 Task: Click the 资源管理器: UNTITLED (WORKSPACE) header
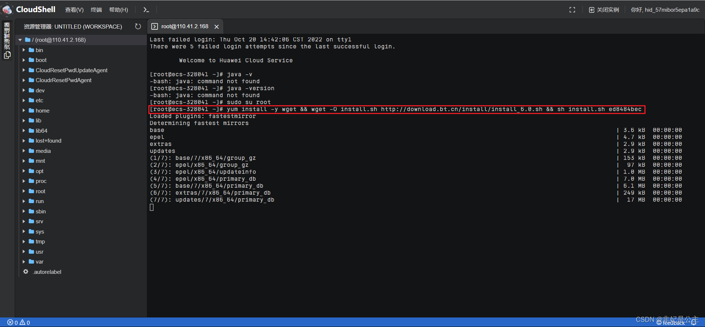tap(73, 26)
